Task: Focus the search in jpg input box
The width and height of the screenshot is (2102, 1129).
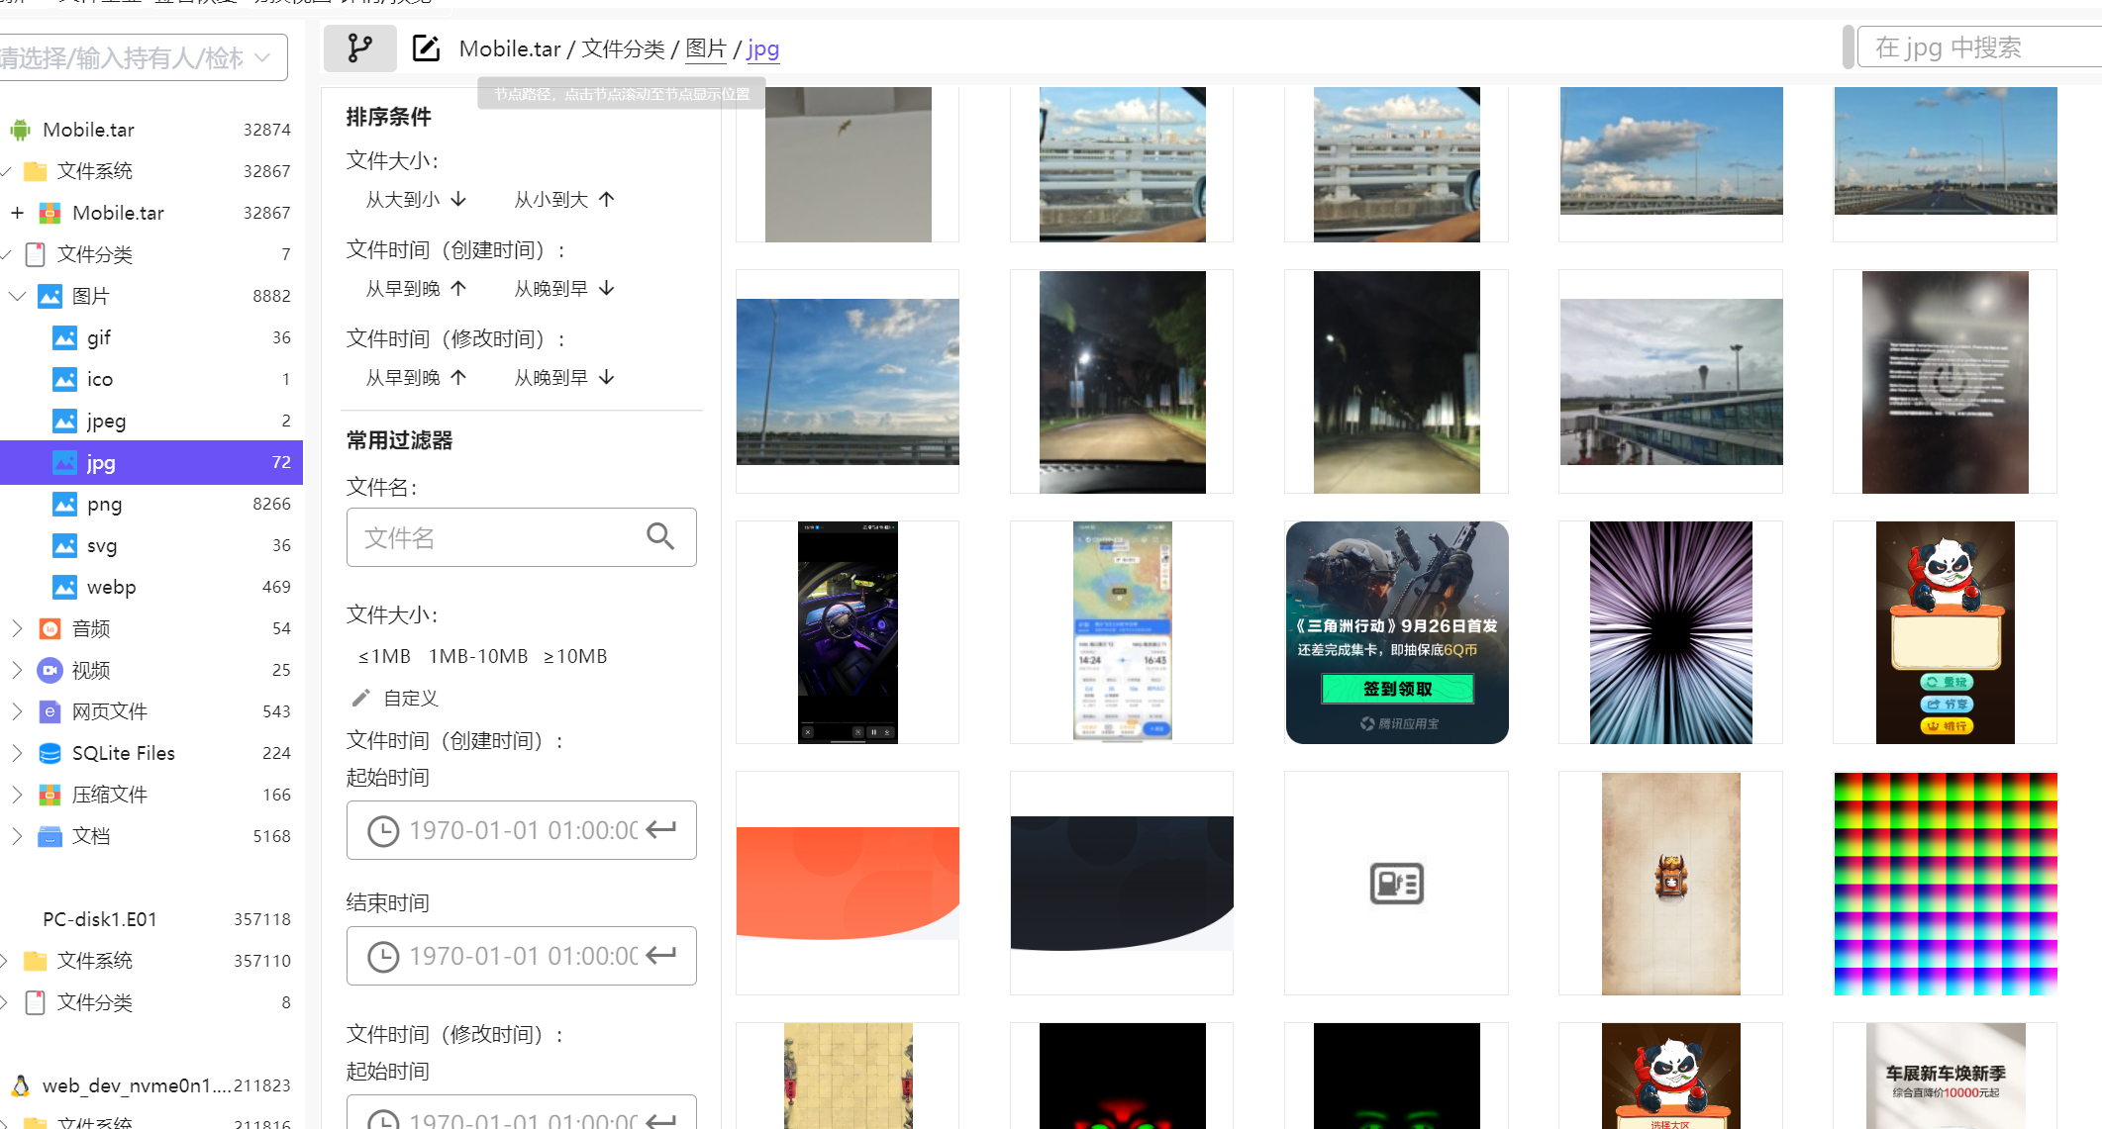Action: [1980, 47]
